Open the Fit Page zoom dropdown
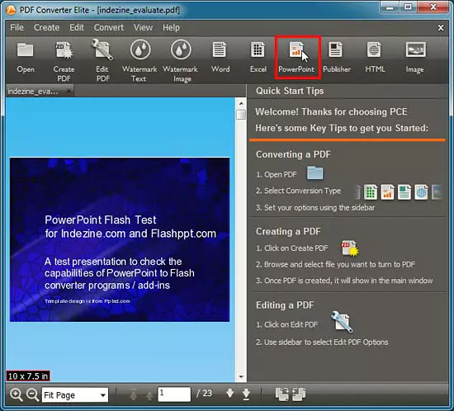 75,394
